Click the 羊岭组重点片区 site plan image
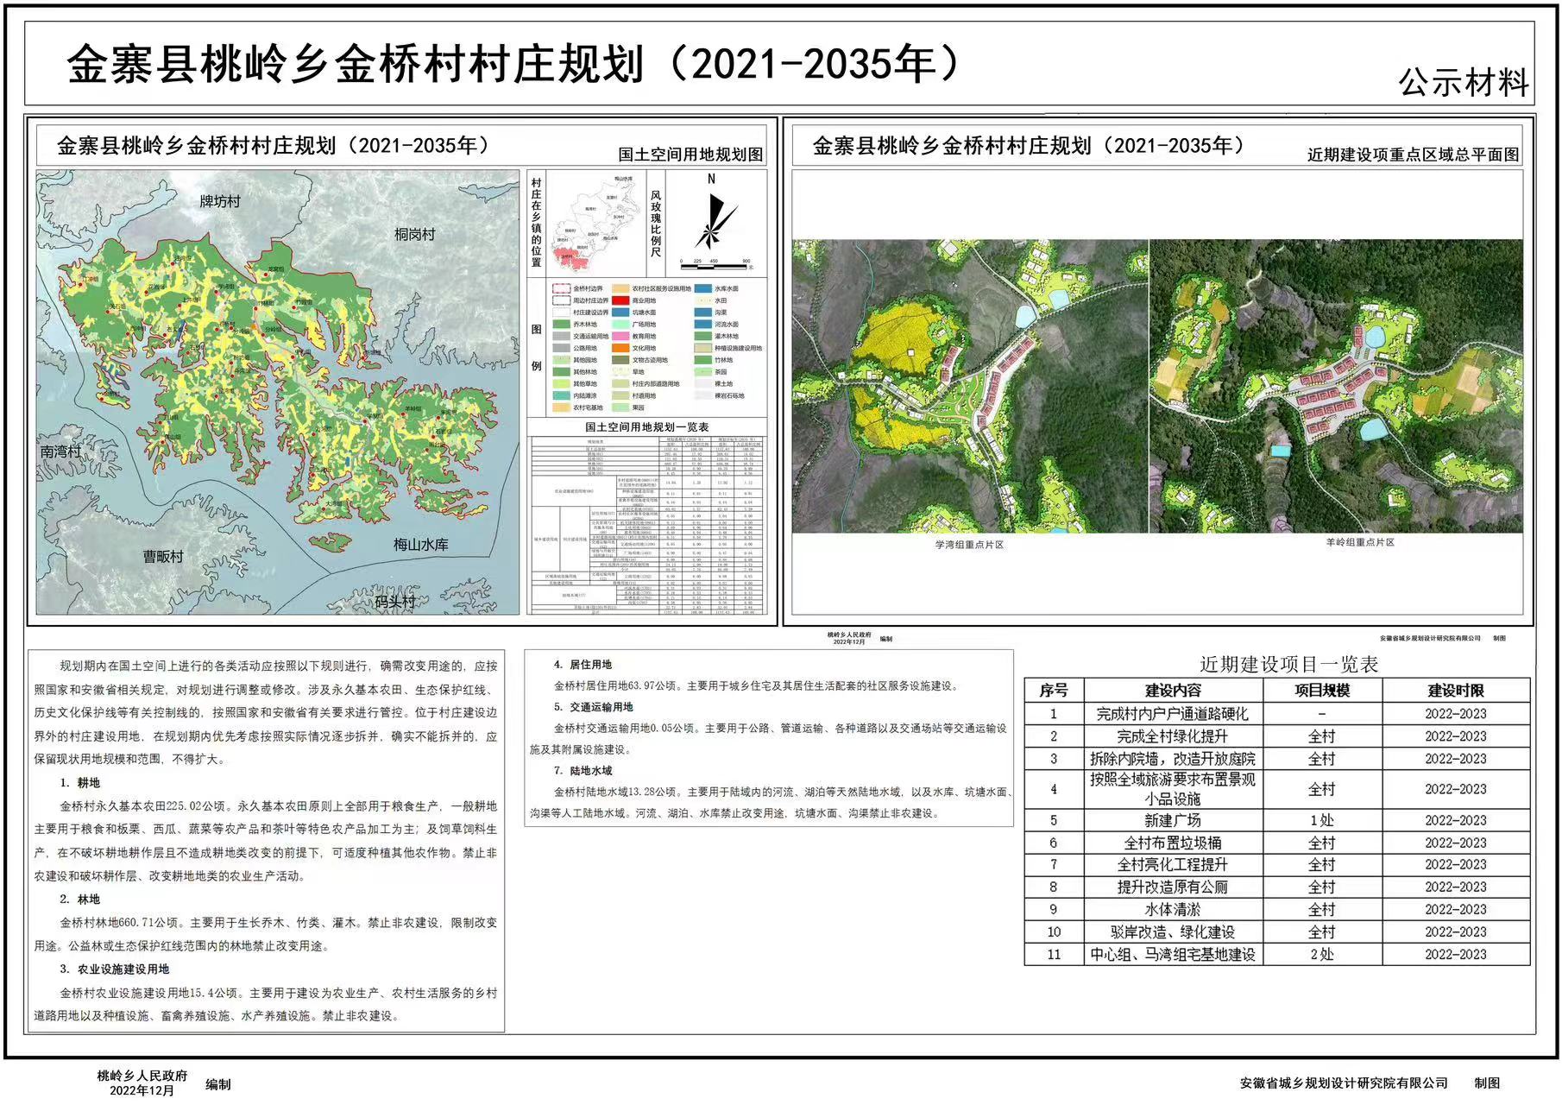 (x=1337, y=386)
